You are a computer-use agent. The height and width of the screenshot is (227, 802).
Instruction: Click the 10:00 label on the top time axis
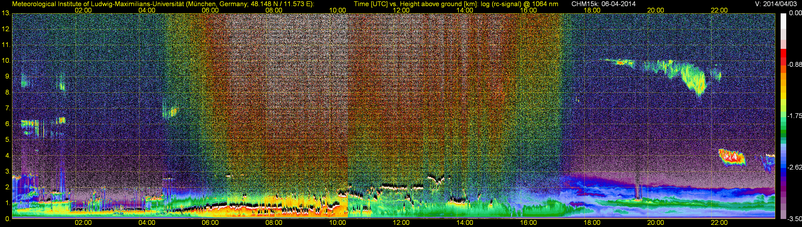[337, 10]
